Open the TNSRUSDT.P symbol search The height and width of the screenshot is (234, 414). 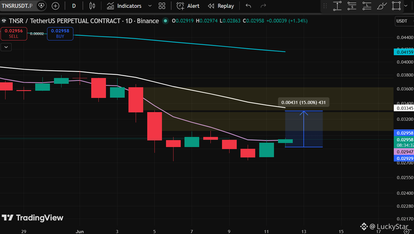17,6
